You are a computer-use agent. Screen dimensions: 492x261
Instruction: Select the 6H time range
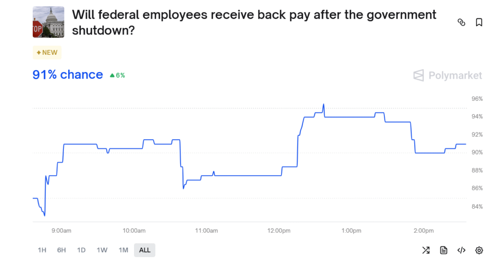pyautogui.click(x=61, y=250)
